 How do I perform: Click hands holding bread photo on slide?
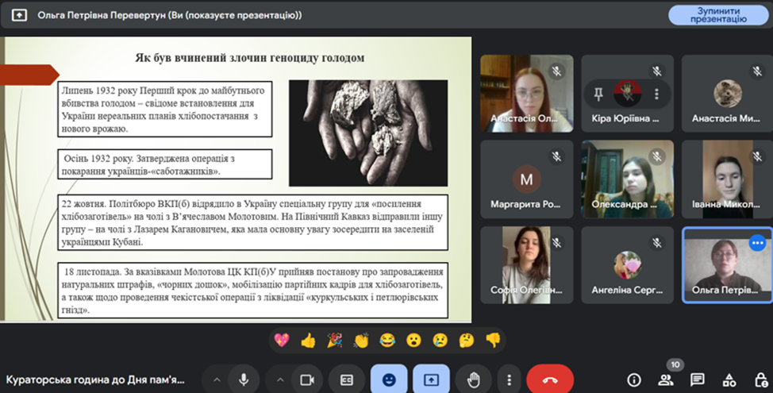(368, 133)
